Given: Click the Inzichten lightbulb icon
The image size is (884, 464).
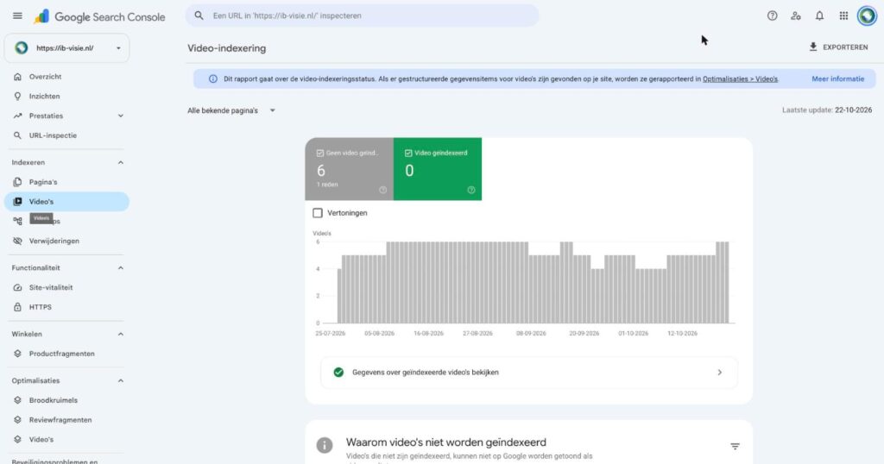Looking at the screenshot, I should [17, 97].
